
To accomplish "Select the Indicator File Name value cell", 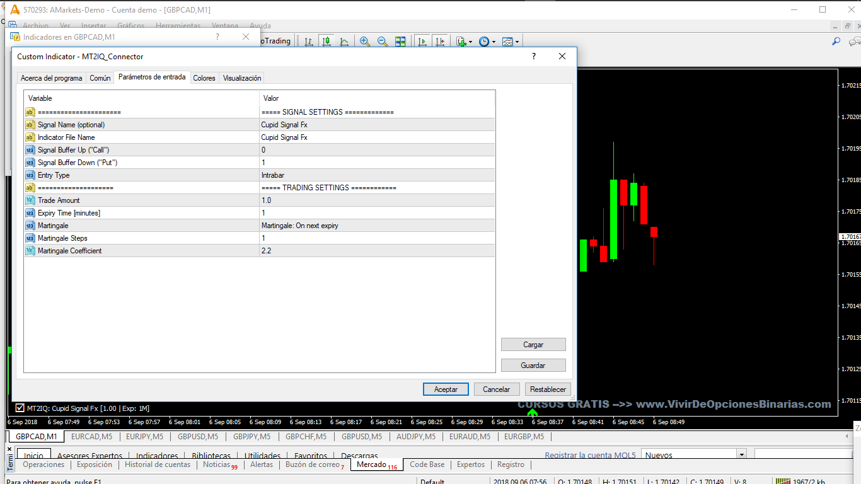I will coord(377,137).
